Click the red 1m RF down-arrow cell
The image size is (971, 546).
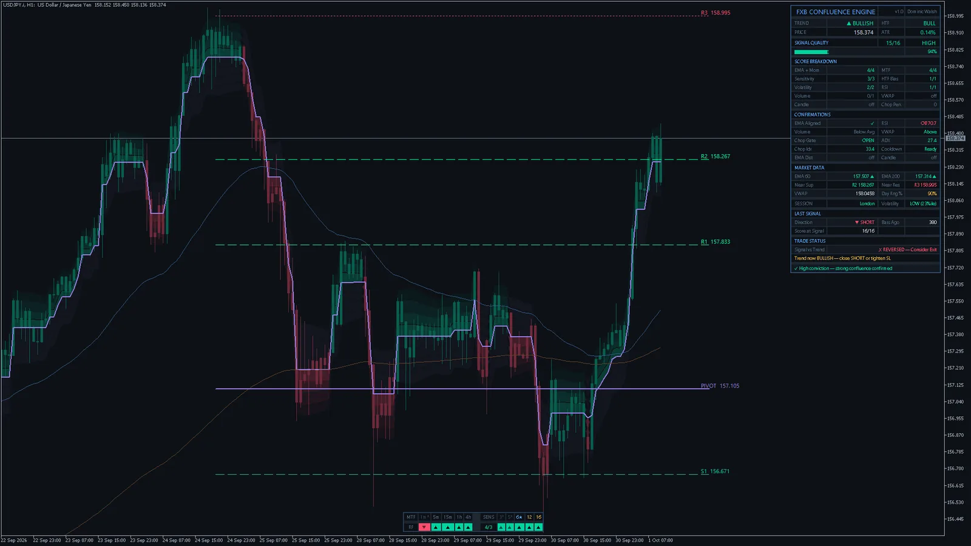(424, 527)
